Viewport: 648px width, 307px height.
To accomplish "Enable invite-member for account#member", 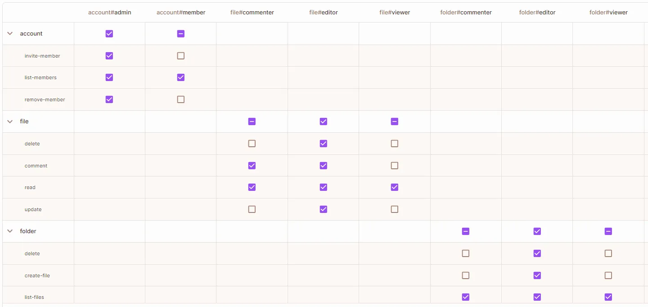I will click(x=181, y=56).
